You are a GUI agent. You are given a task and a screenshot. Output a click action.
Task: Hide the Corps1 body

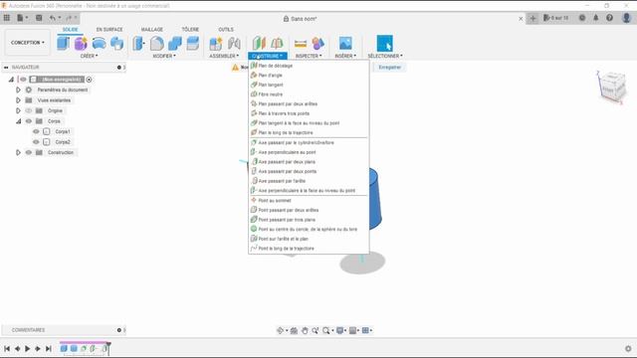[x=36, y=131]
